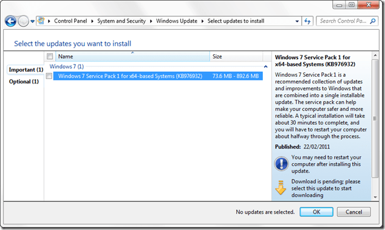Sort by the Size column header
This screenshot has height=230, width=385.
236,57
